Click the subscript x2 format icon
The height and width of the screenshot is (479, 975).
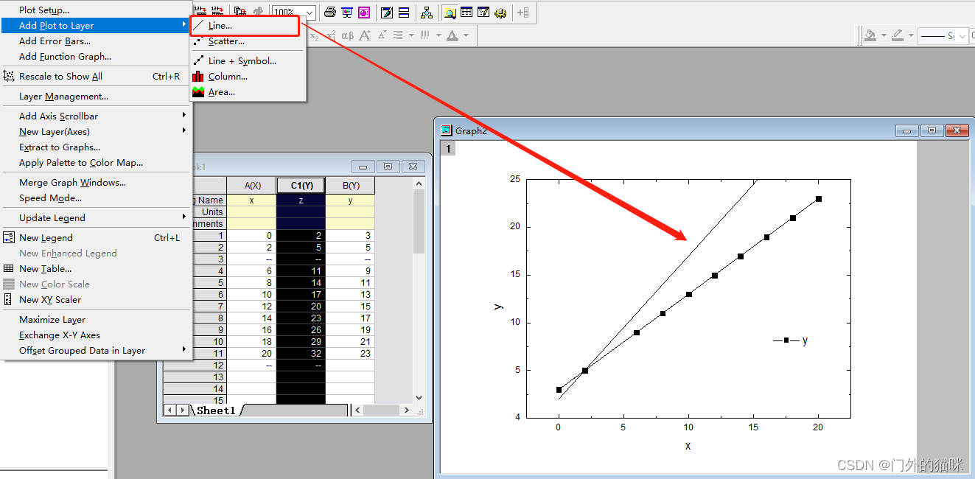315,35
